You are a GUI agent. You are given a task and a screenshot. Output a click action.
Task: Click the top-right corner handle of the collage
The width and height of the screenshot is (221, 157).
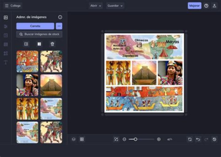coord(186,31)
